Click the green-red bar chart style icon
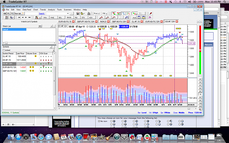 click(x=128, y=14)
